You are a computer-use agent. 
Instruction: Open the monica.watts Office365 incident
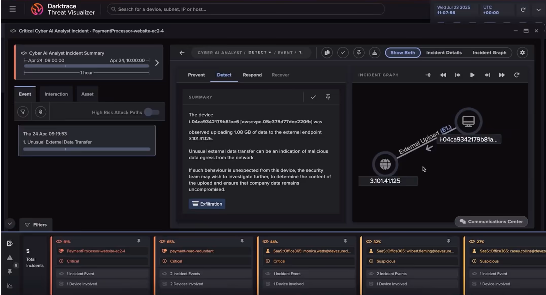pyautogui.click(x=306, y=265)
